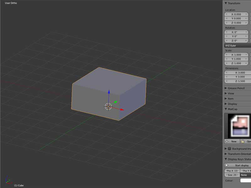Viewport: 251px width, 188px height.
Task: Click the Start display button
Action: pos(240,165)
